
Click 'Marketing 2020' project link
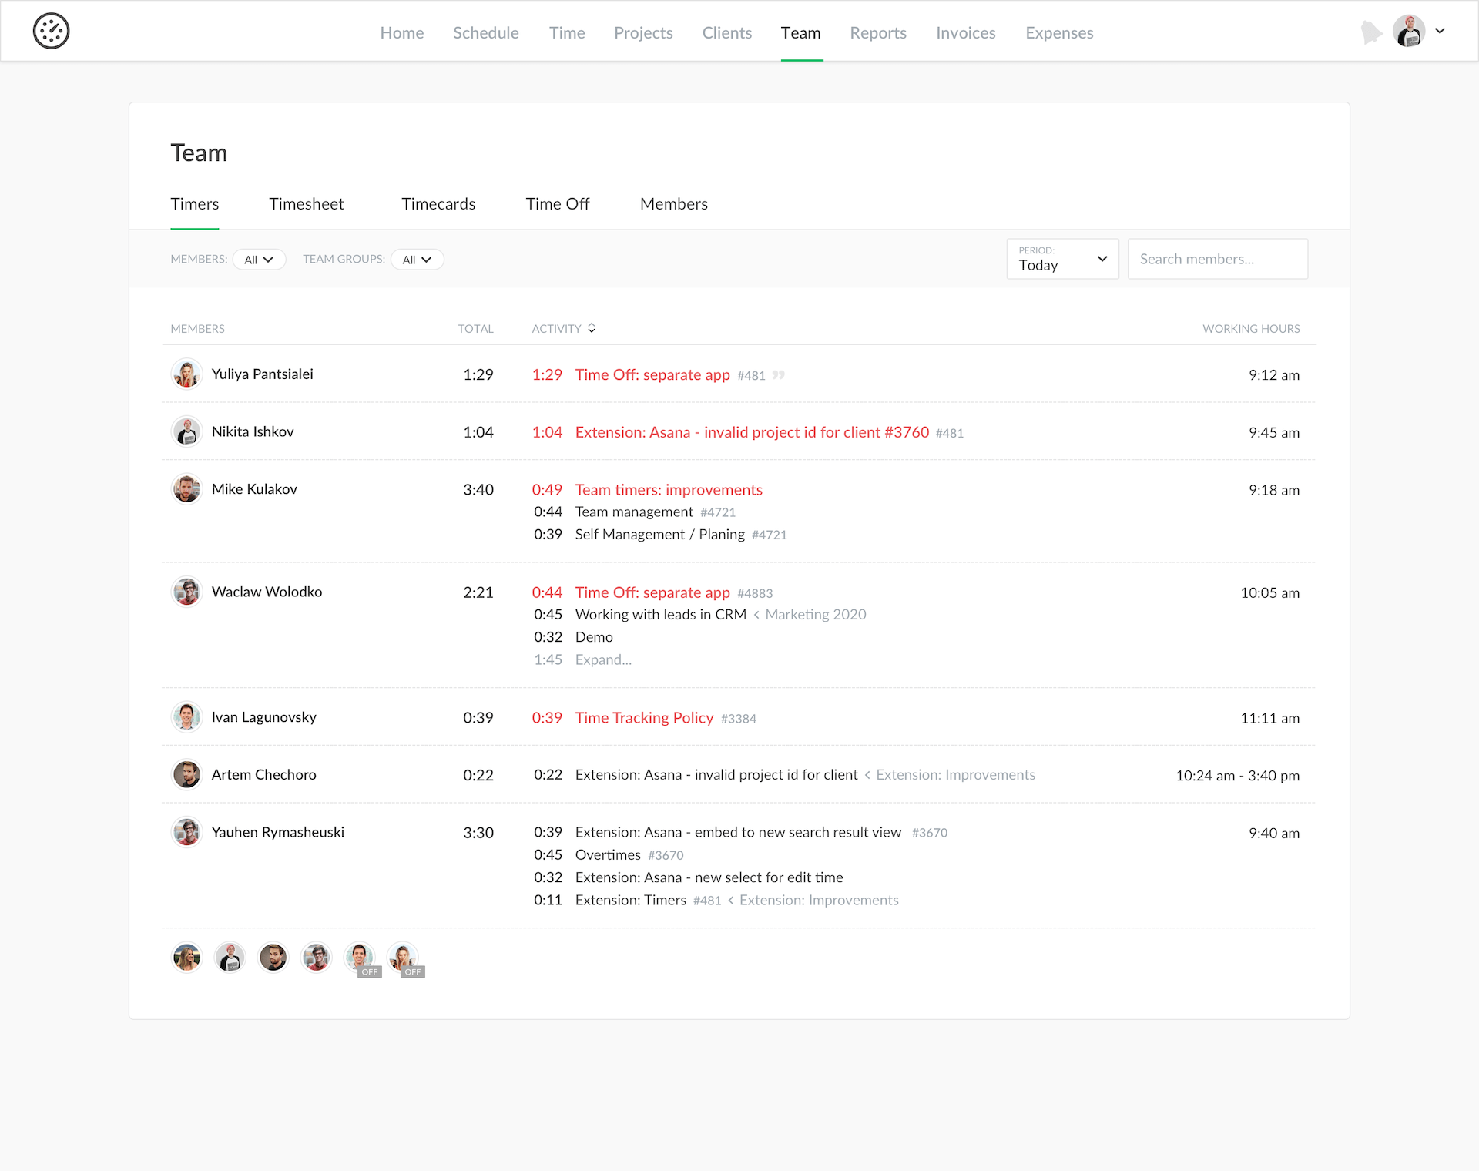[816, 615]
